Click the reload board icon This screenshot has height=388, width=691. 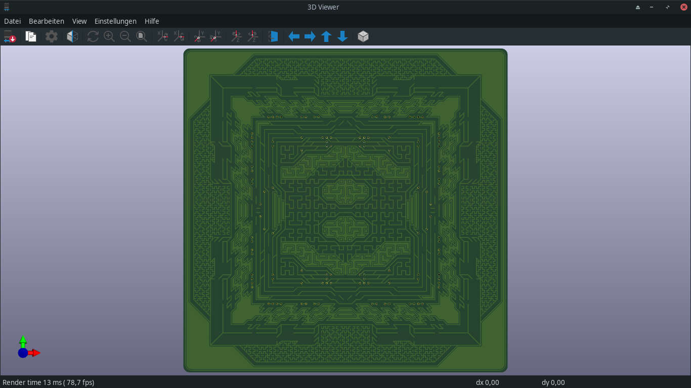(10, 36)
